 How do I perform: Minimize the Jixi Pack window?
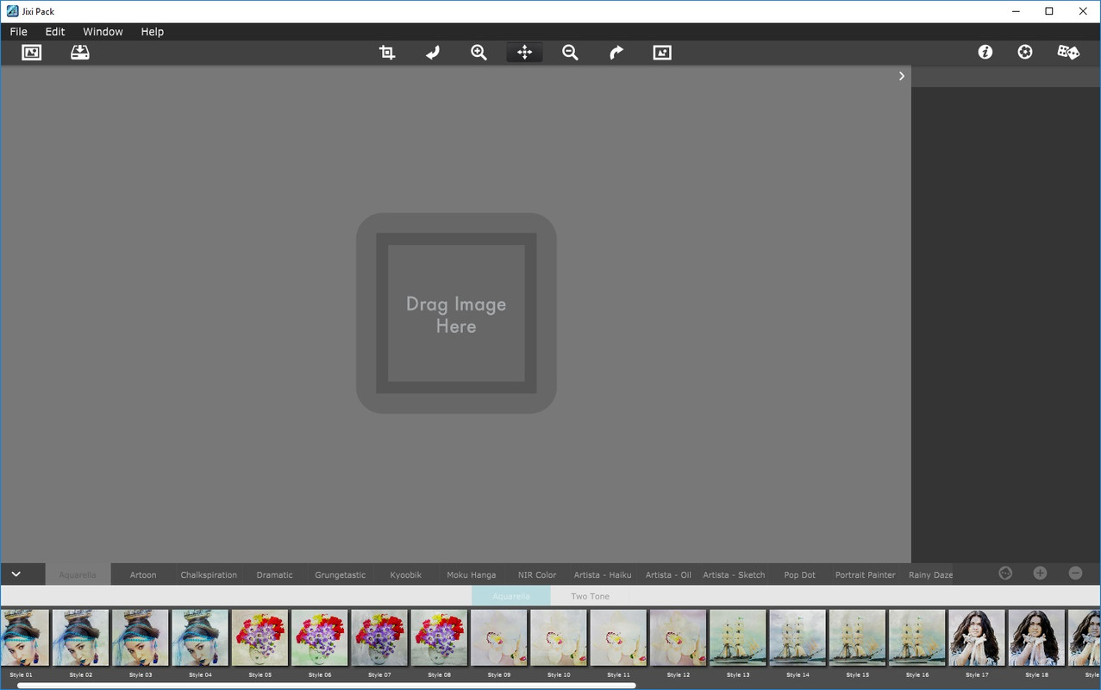1015,11
